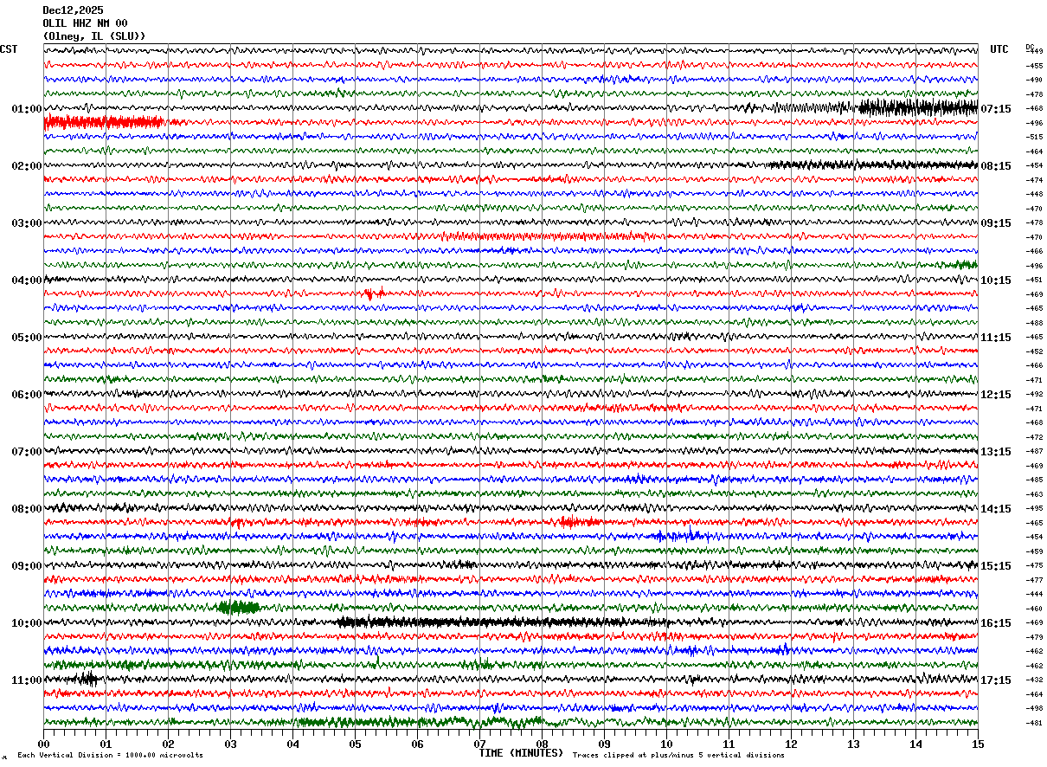Click the DC offset value -444
Screen dimensions: 1047x767
pos(1035,594)
